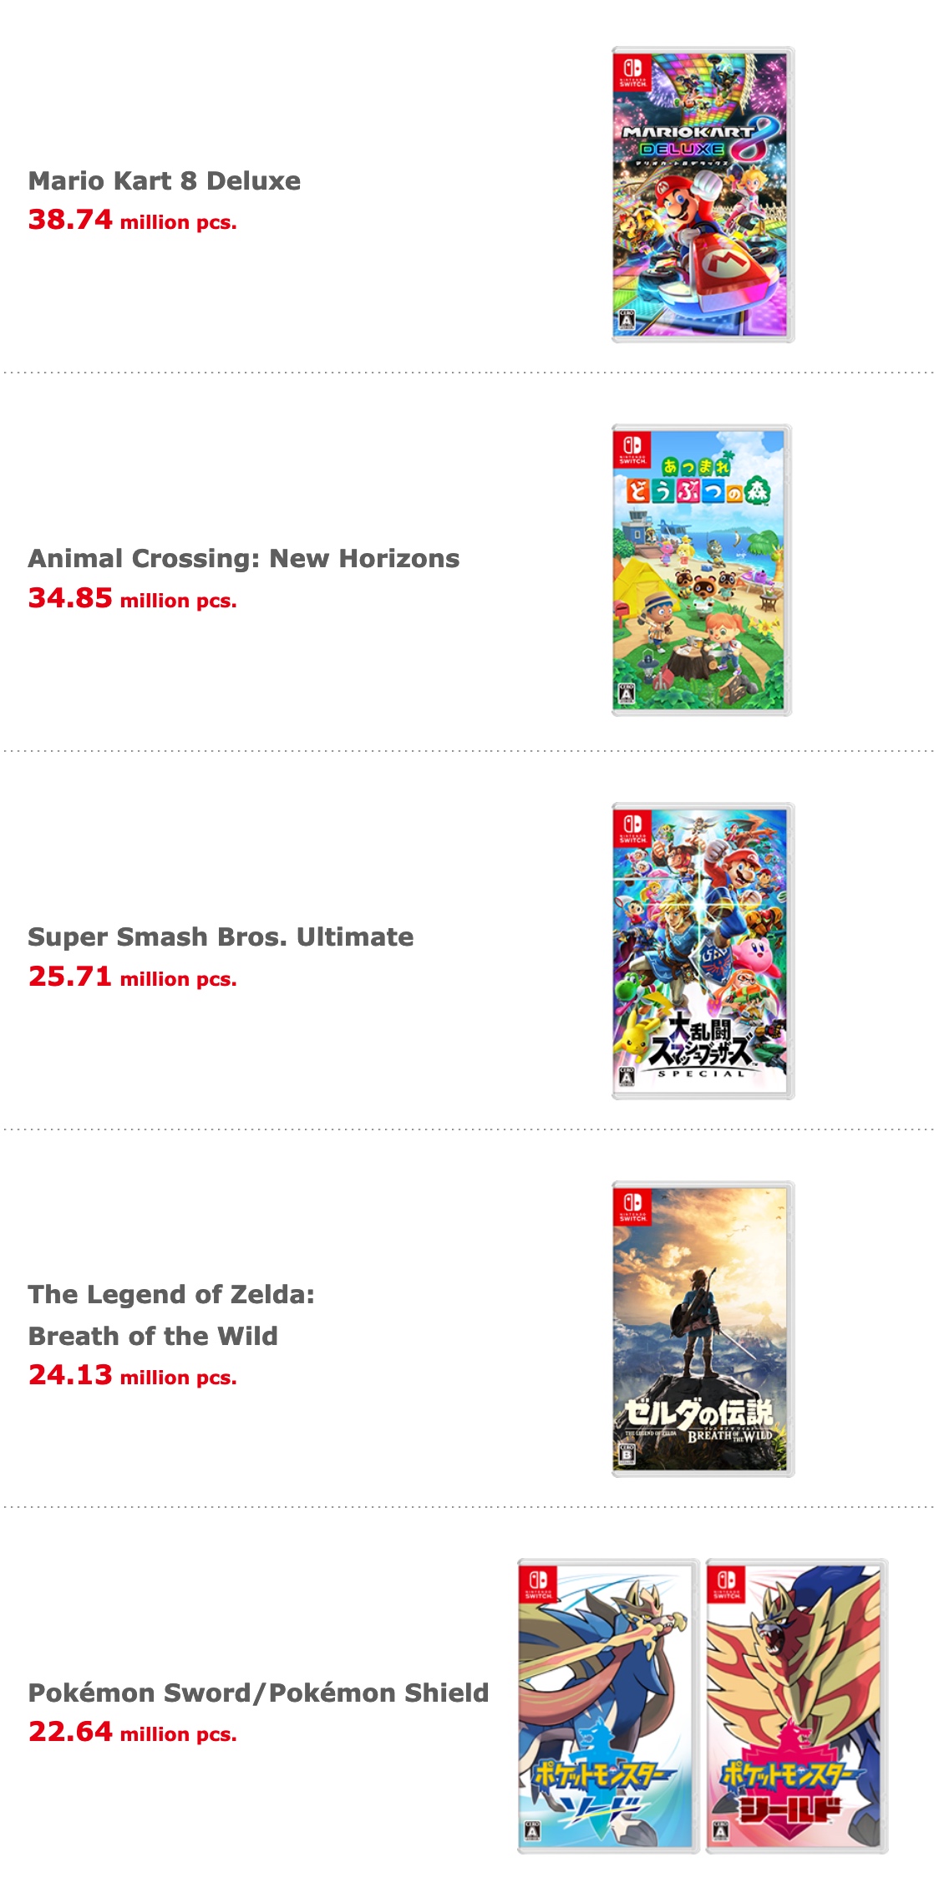Click the Pokémon Sword/Pokémon Shield title text
Viewport: 934px width, 1878px height.
258,1693
